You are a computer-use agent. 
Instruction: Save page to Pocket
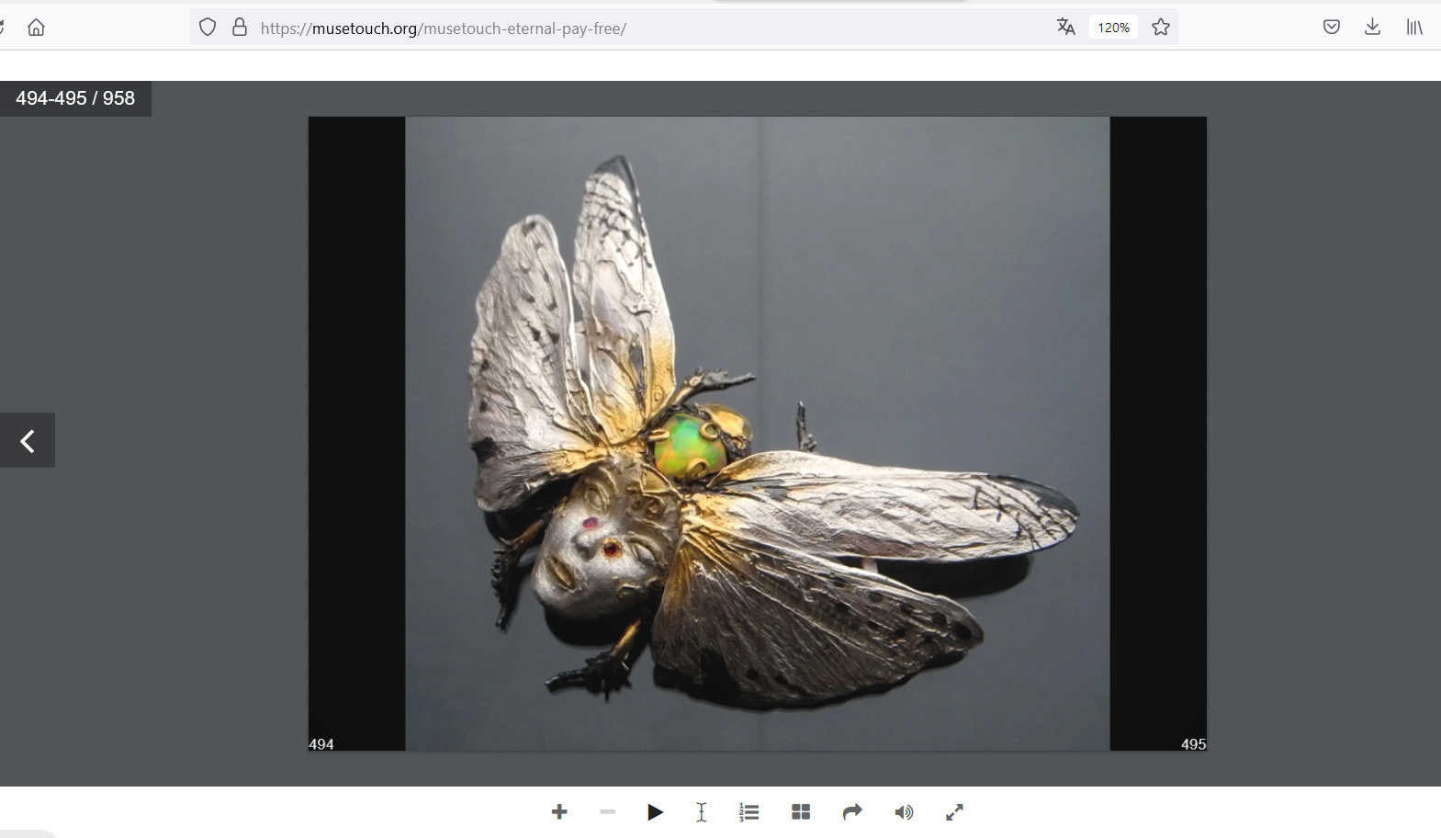tap(1332, 28)
